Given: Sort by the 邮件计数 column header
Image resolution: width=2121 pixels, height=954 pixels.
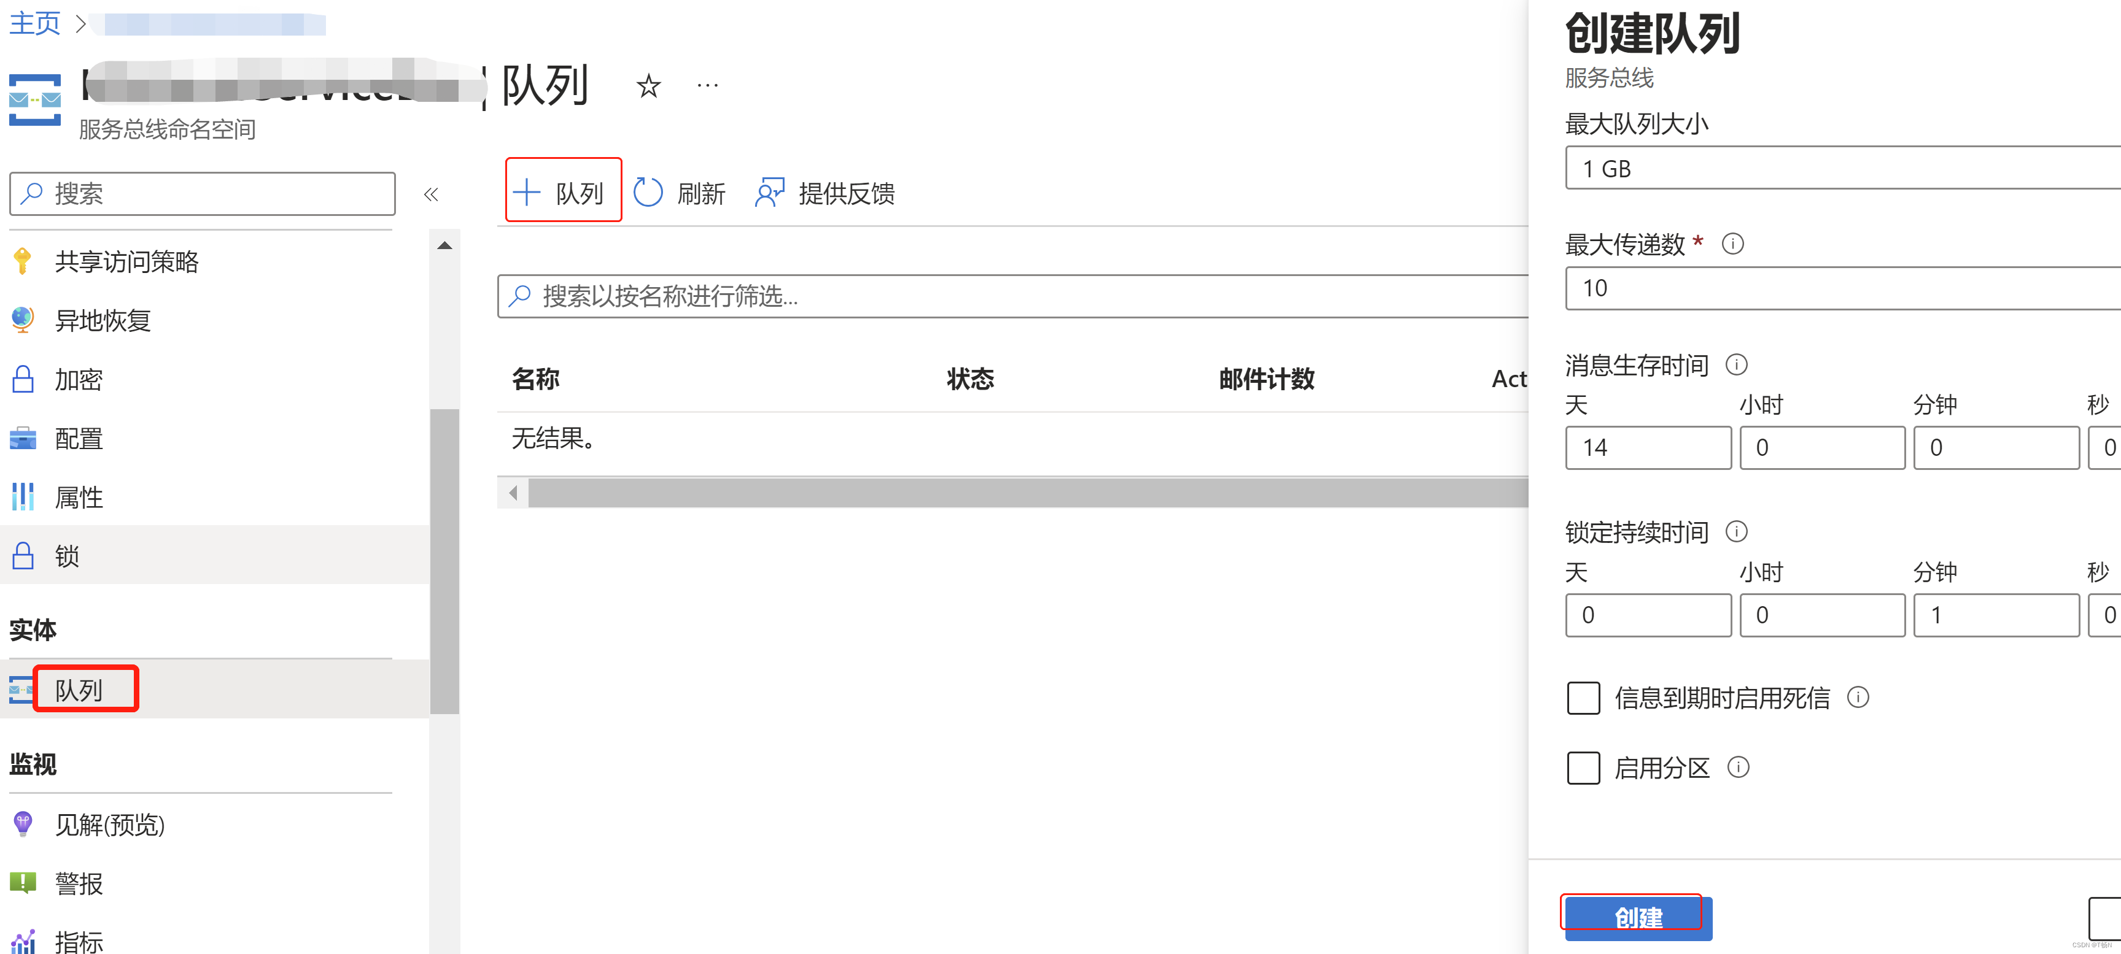Looking at the screenshot, I should point(1266,379).
